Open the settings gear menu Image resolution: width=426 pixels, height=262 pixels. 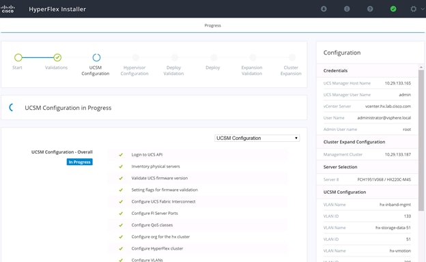(x=414, y=9)
